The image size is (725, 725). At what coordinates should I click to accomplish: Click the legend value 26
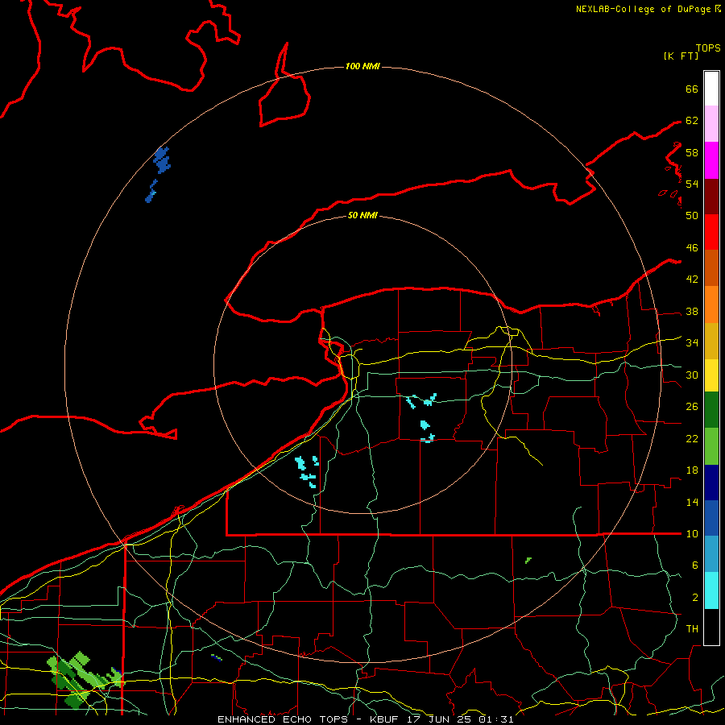(x=692, y=407)
